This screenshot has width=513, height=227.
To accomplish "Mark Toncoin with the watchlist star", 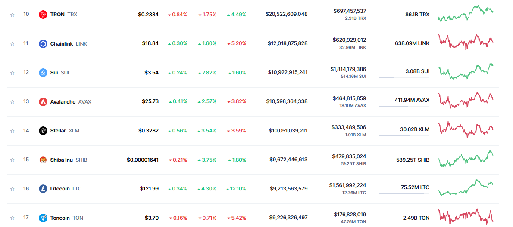I will tap(13, 218).
